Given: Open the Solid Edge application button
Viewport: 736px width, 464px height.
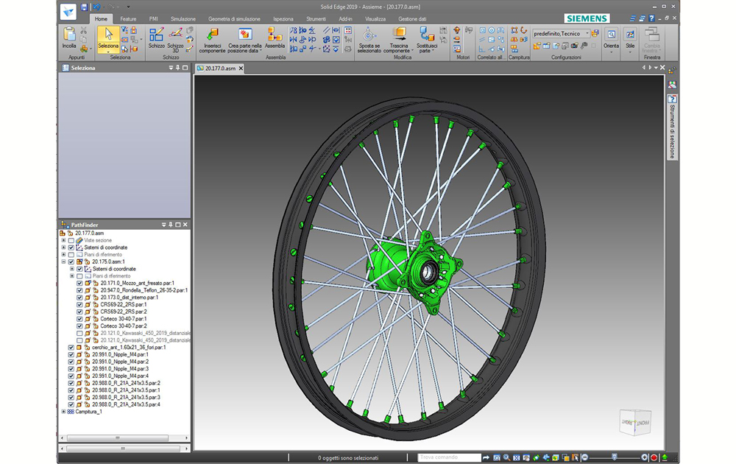Looking at the screenshot, I should tap(68, 12).
